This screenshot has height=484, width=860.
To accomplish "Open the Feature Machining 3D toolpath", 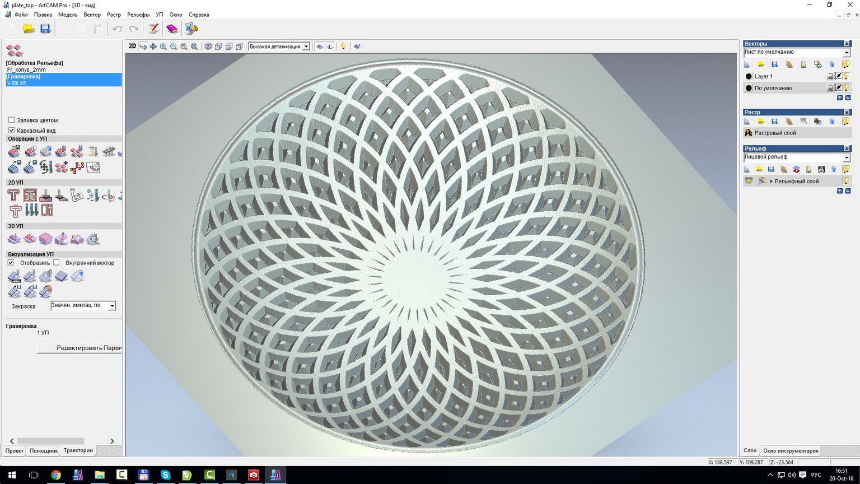I will click(30, 239).
